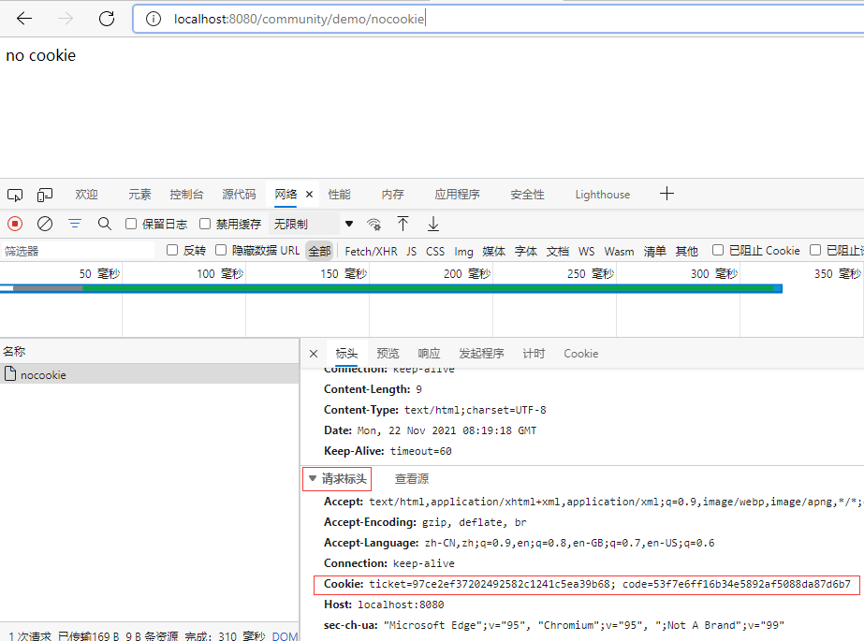
Task: Open the 无限制 throttling dropdown
Action: (x=292, y=224)
